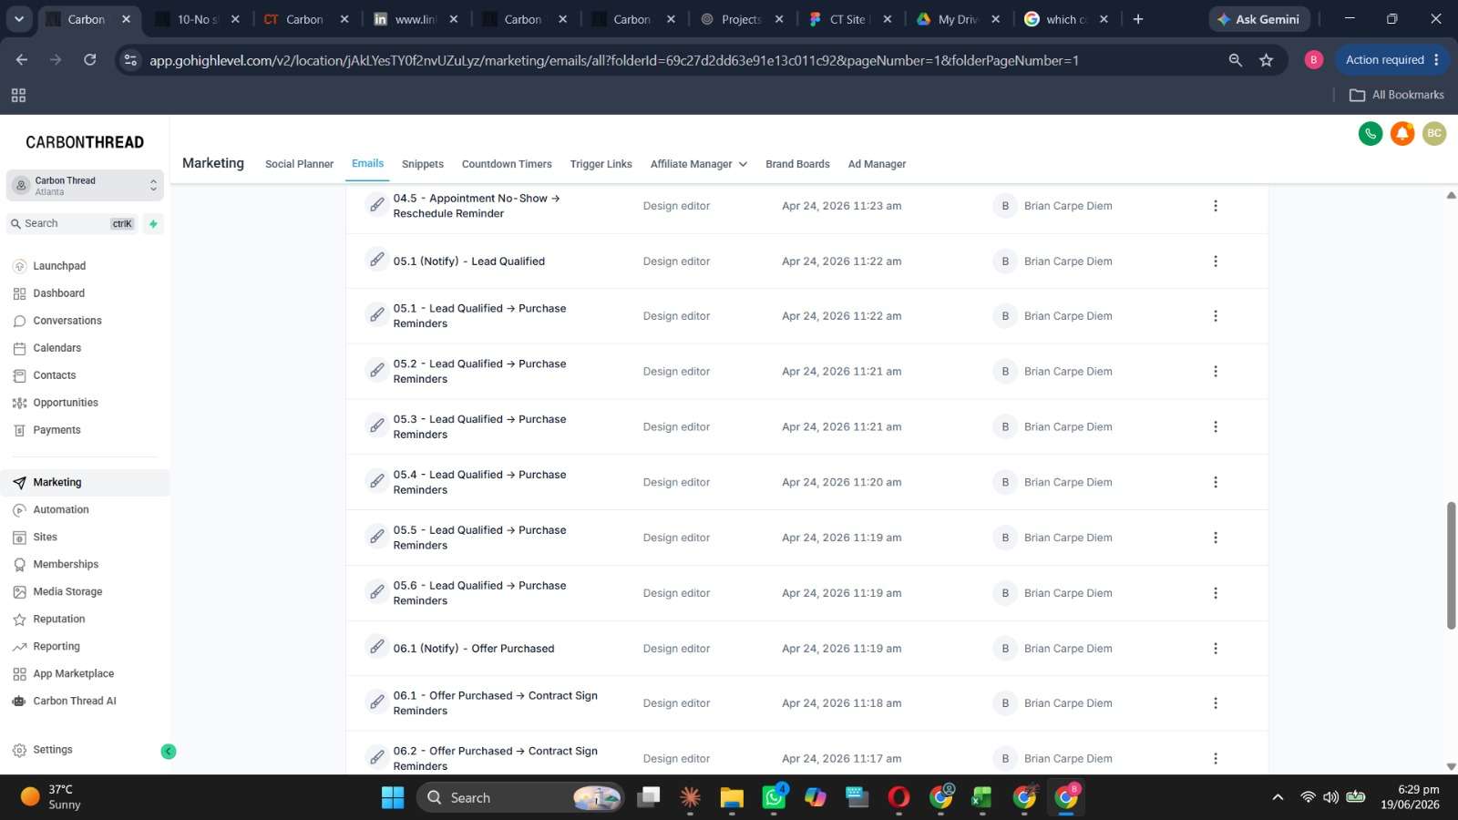Screen dimensions: 1458x820
Task: Open Brand Boards tab
Action: tap(797, 164)
